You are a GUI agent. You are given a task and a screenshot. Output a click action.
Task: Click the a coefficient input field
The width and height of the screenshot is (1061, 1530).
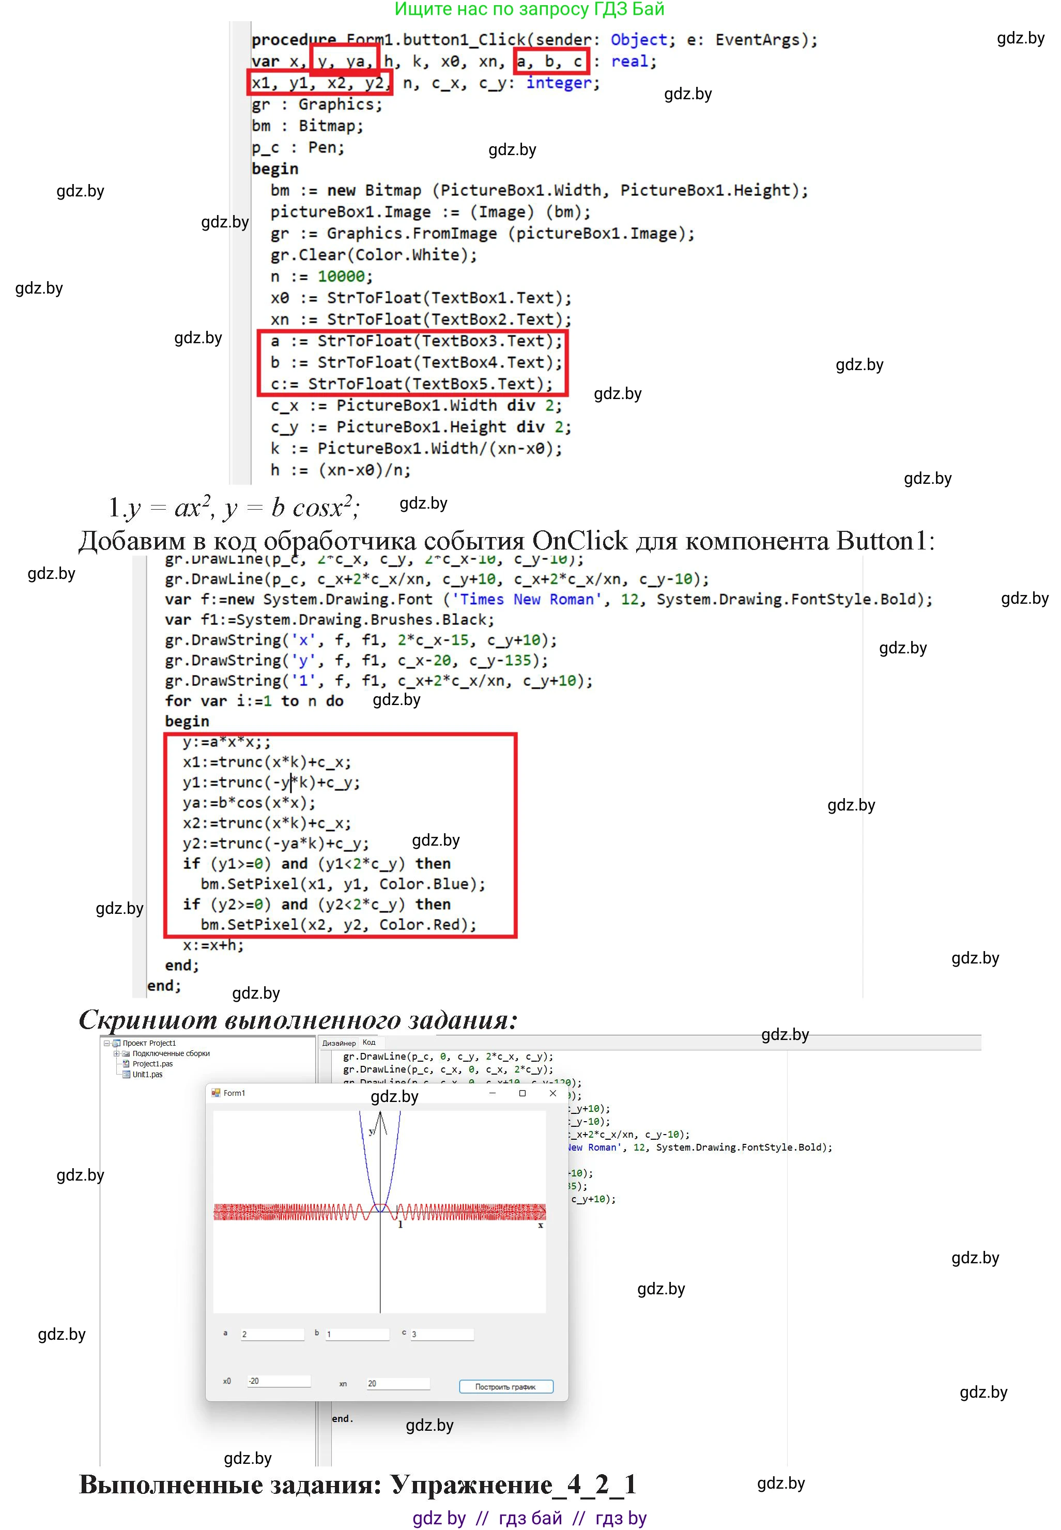click(x=272, y=1334)
